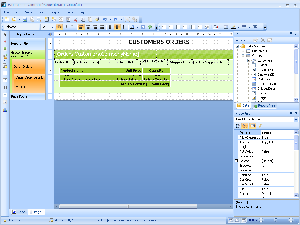Select the Barcode object tool
The height and width of the screenshot is (225, 300).
click(5, 87)
